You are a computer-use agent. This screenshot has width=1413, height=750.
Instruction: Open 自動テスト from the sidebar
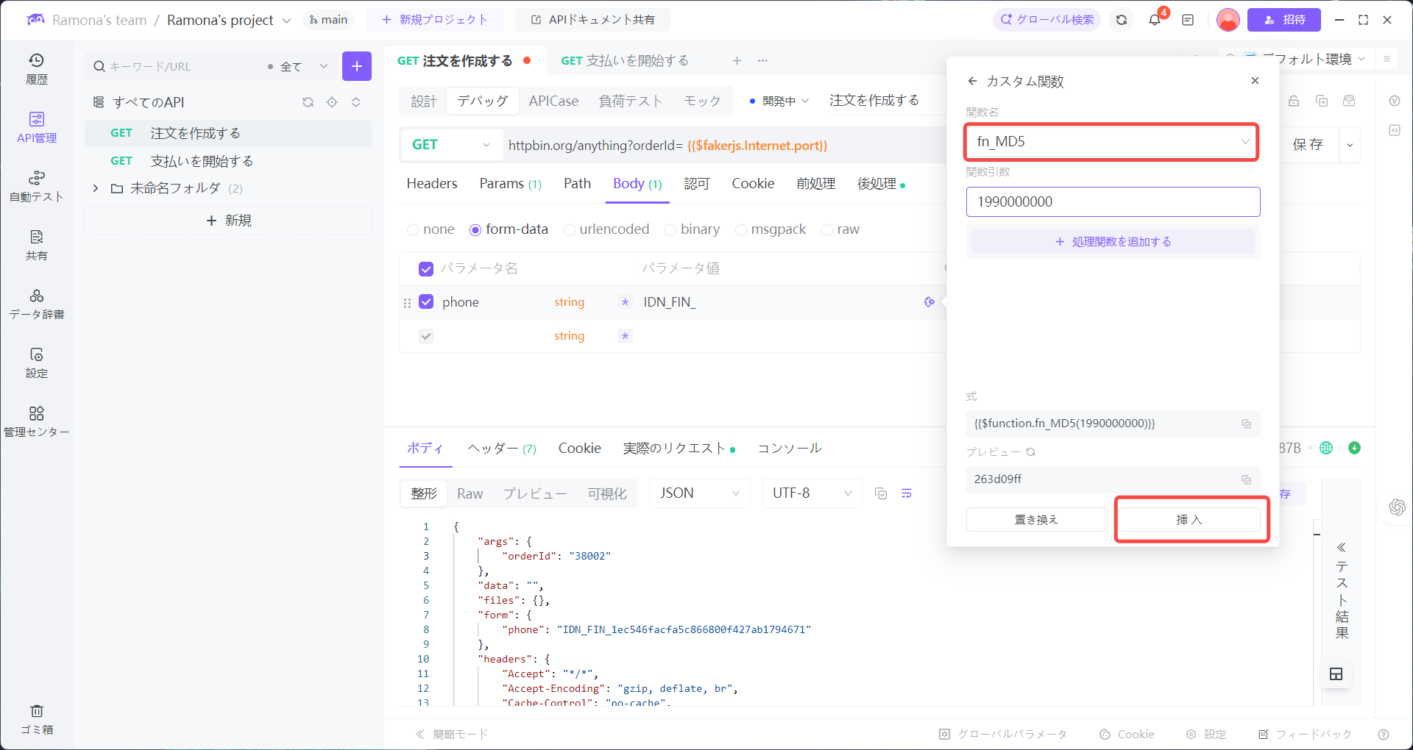pyautogui.click(x=37, y=186)
